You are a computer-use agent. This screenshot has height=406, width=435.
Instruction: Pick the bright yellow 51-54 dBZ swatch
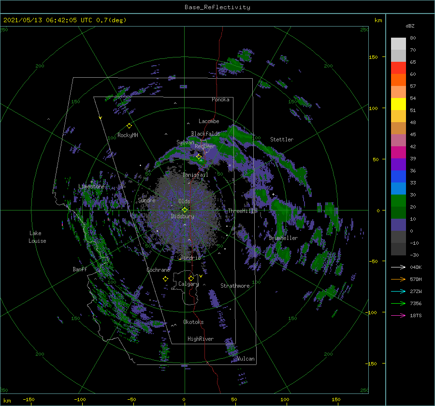pos(398,104)
